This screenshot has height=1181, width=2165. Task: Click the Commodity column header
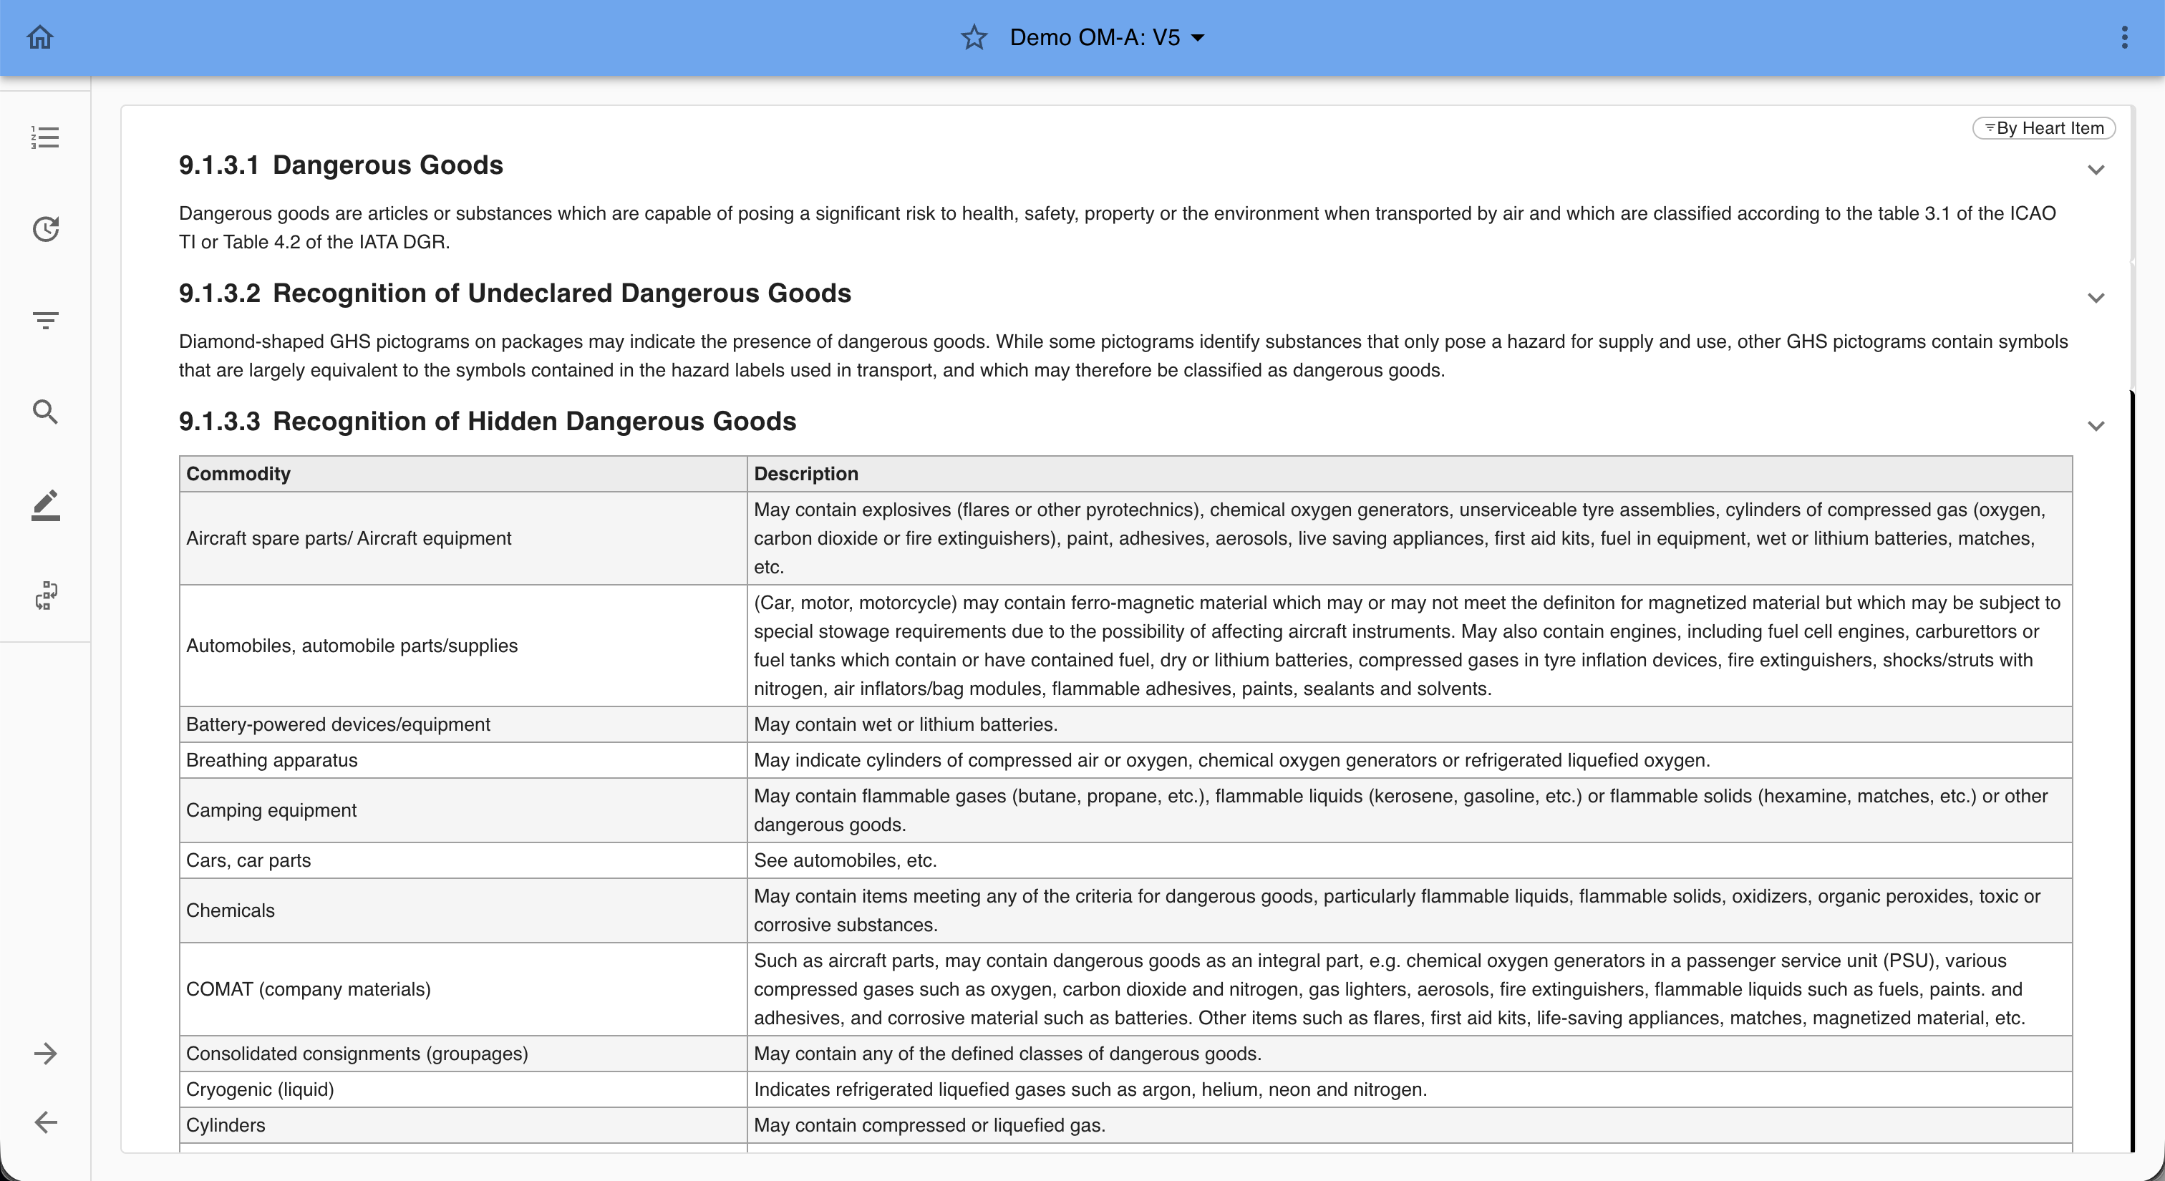point(238,474)
